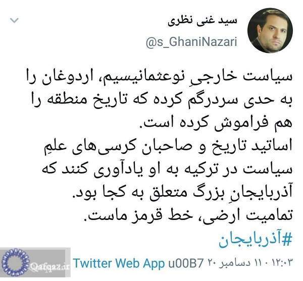This screenshot has width=303, height=281.
Task: Click the line به حدی سردرگم کرده
Action: coord(162,101)
